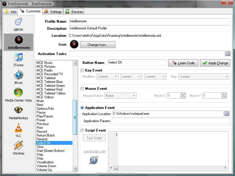Open the Settings tab
The width and height of the screenshot is (235, 176).
point(53,11)
